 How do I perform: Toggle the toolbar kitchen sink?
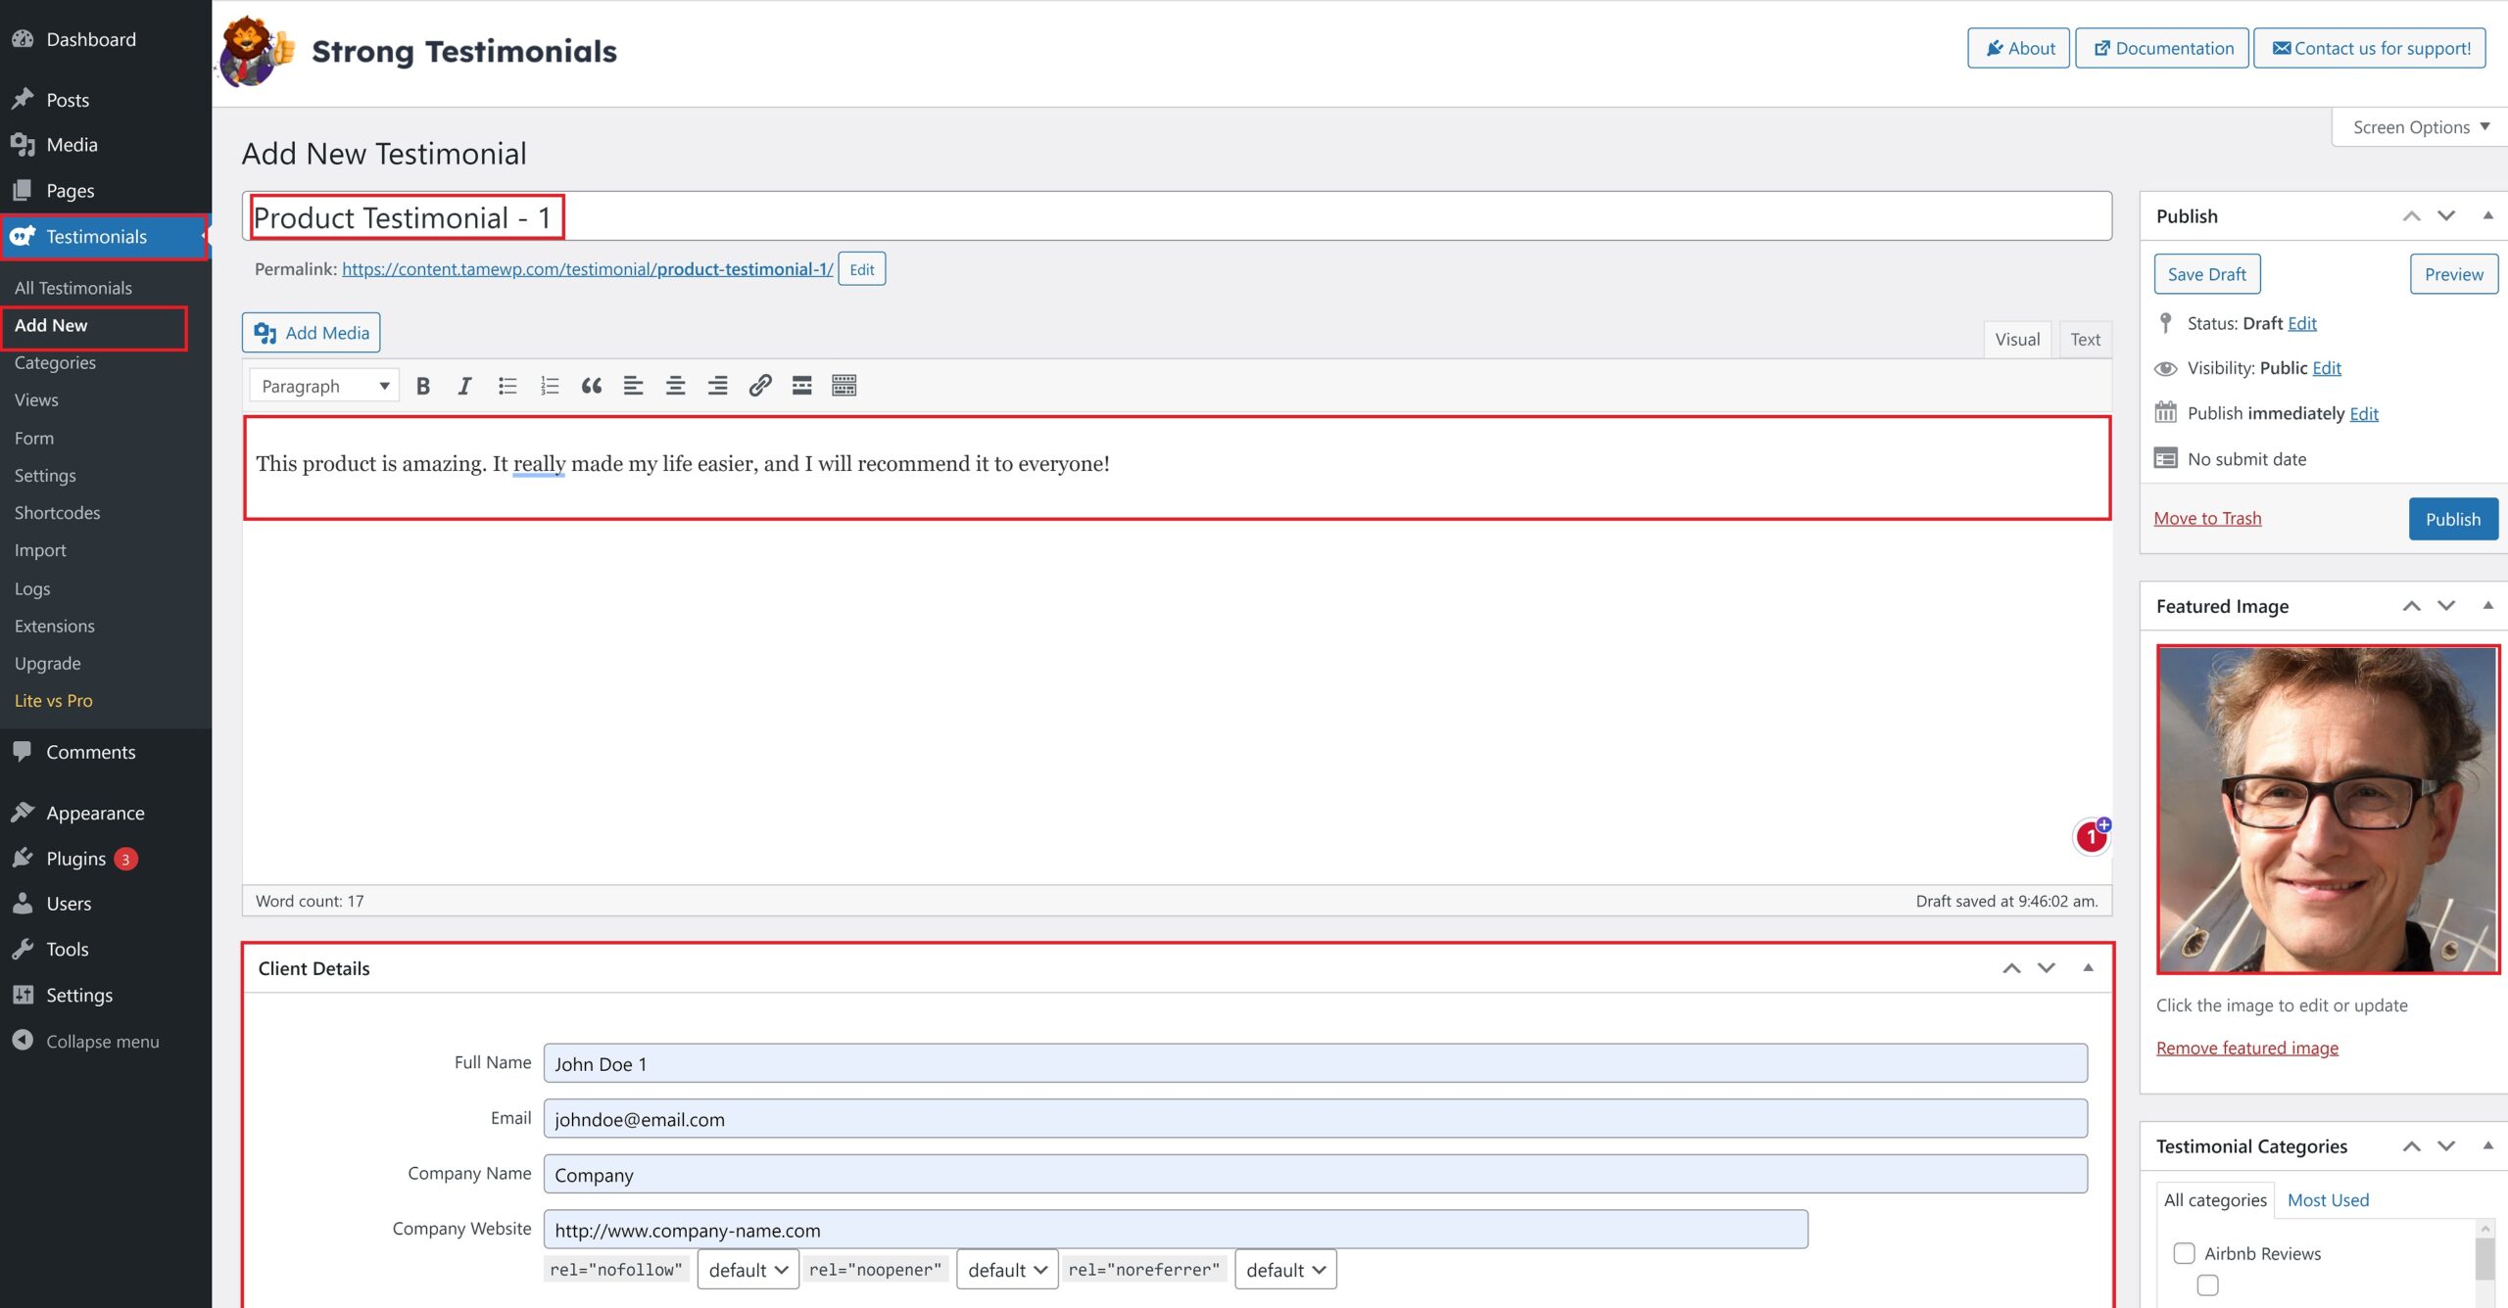844,386
